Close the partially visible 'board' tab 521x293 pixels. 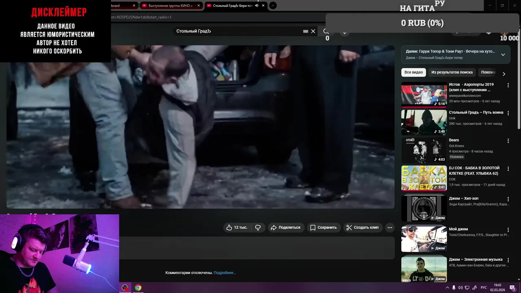coord(134,6)
